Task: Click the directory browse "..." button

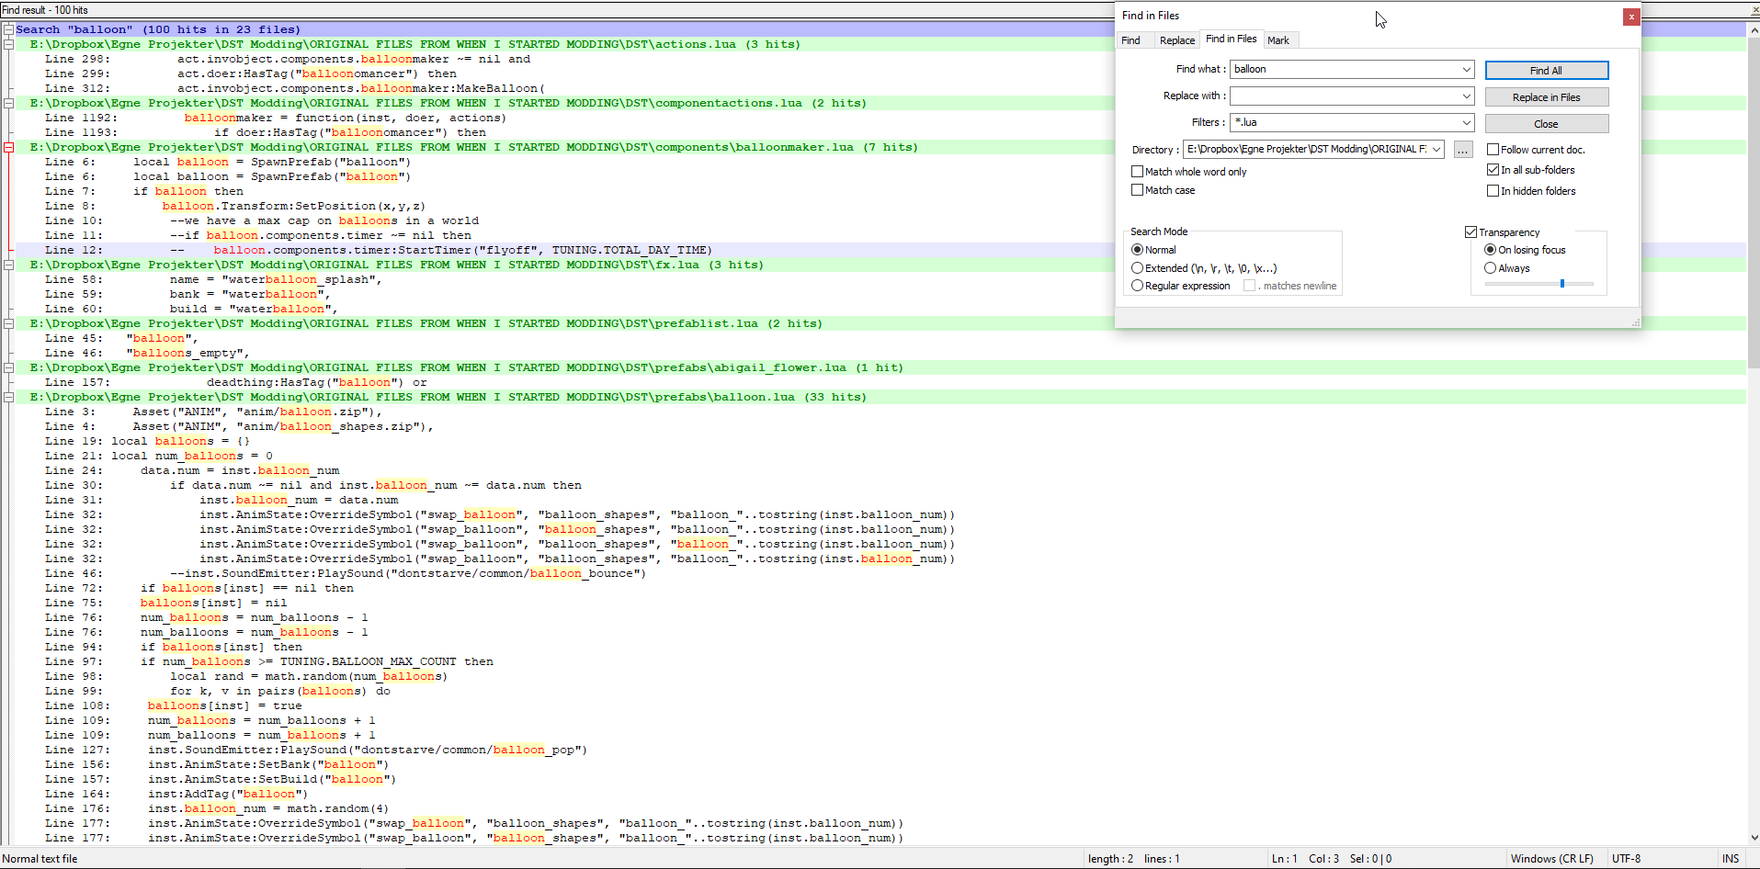Action: point(1463,150)
